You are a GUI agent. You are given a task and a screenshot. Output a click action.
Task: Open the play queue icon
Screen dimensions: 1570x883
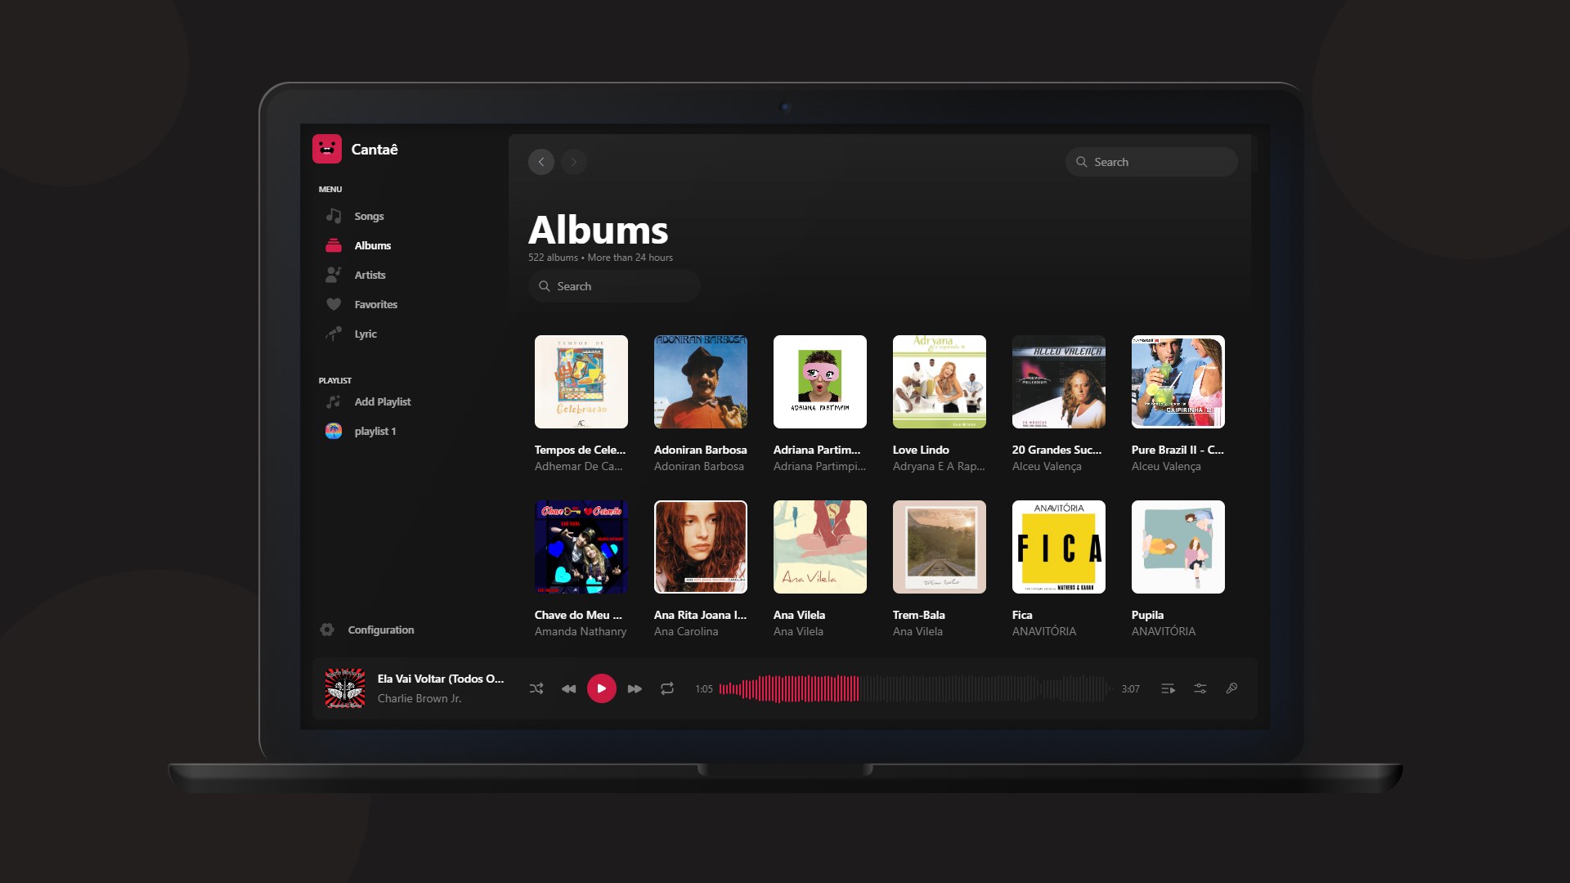[1169, 688]
